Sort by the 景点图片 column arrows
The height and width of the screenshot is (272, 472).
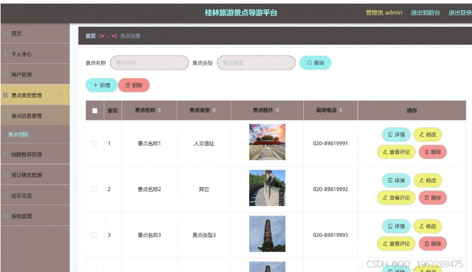click(x=277, y=110)
